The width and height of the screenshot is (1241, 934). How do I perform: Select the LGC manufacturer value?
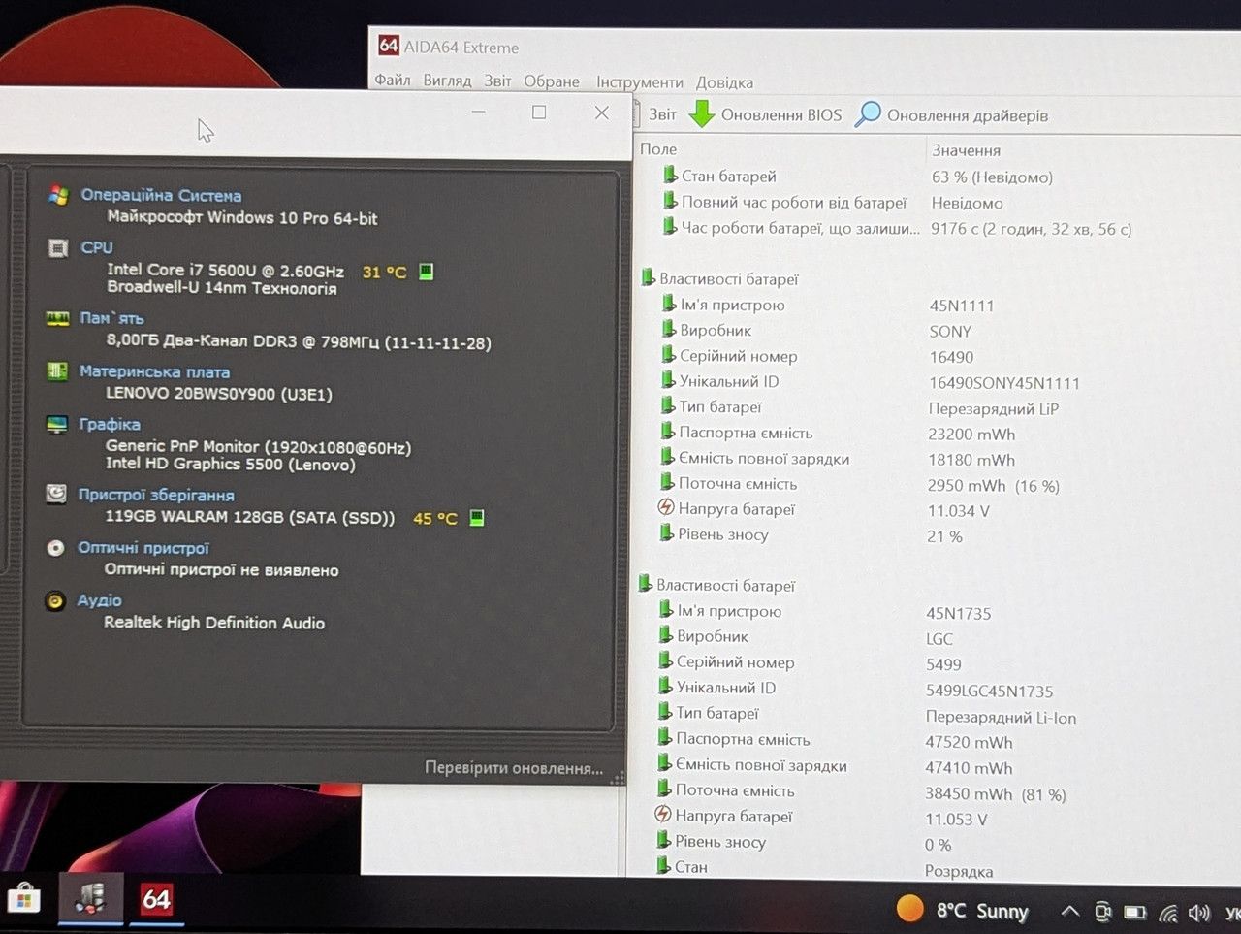click(x=939, y=639)
